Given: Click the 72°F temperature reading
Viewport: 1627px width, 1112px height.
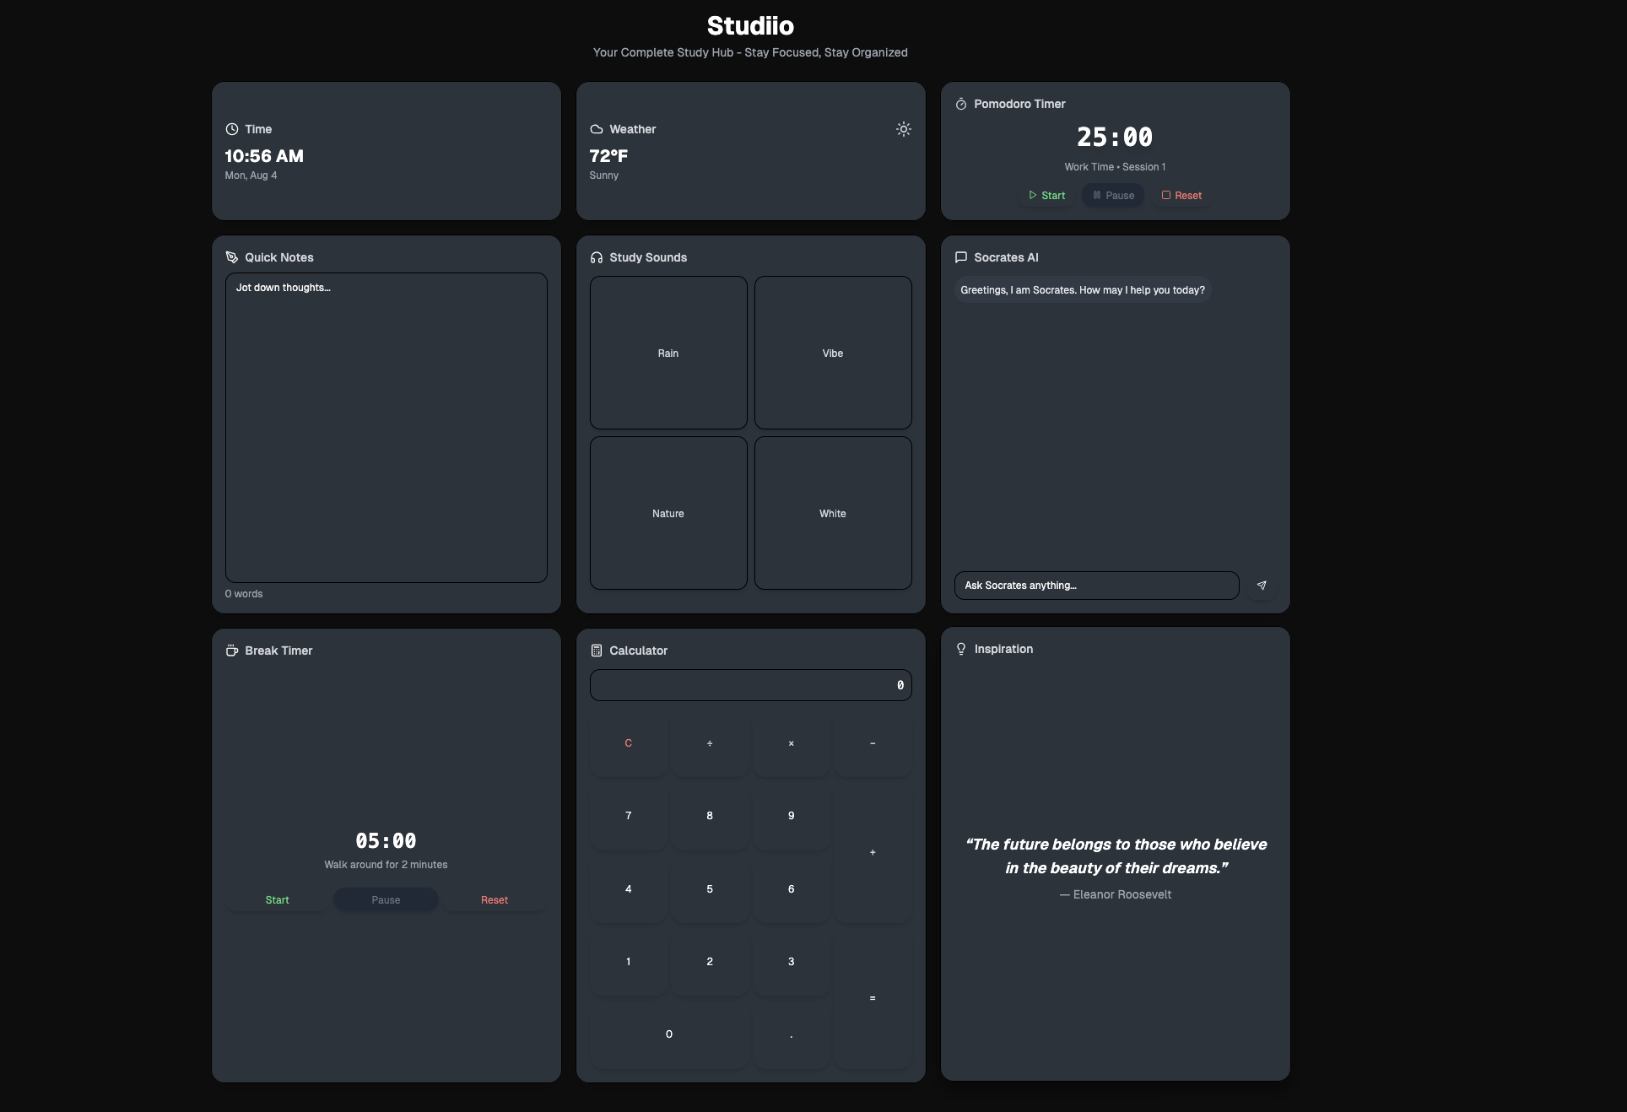Looking at the screenshot, I should 608,156.
